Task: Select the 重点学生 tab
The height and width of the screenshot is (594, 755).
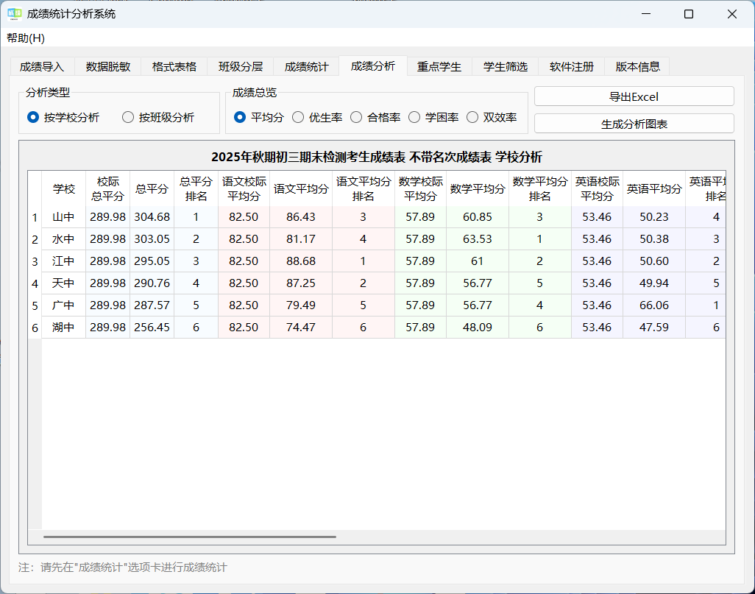Action: pyautogui.click(x=439, y=66)
